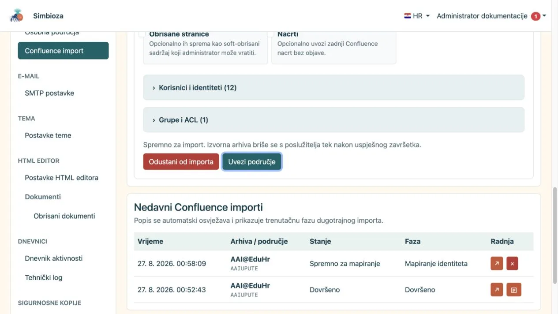Click the Arhiva / područje column header
This screenshot has height=314, width=558.
(259, 241)
